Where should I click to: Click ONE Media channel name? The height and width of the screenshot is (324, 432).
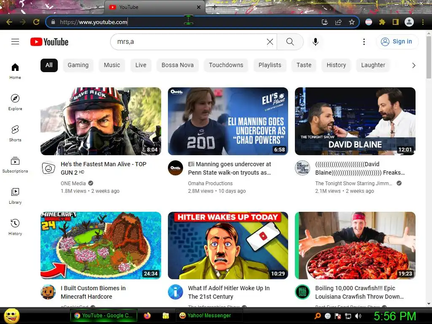click(x=73, y=184)
